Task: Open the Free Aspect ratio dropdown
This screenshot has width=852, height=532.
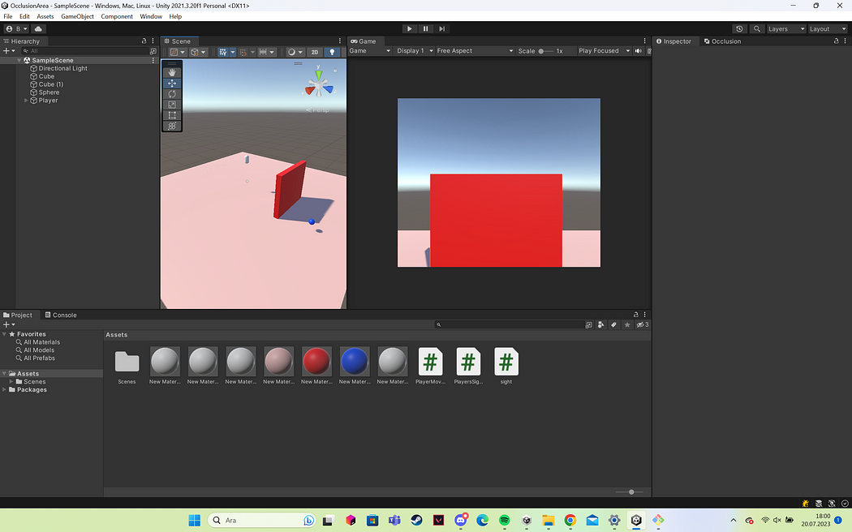Action: coord(475,50)
